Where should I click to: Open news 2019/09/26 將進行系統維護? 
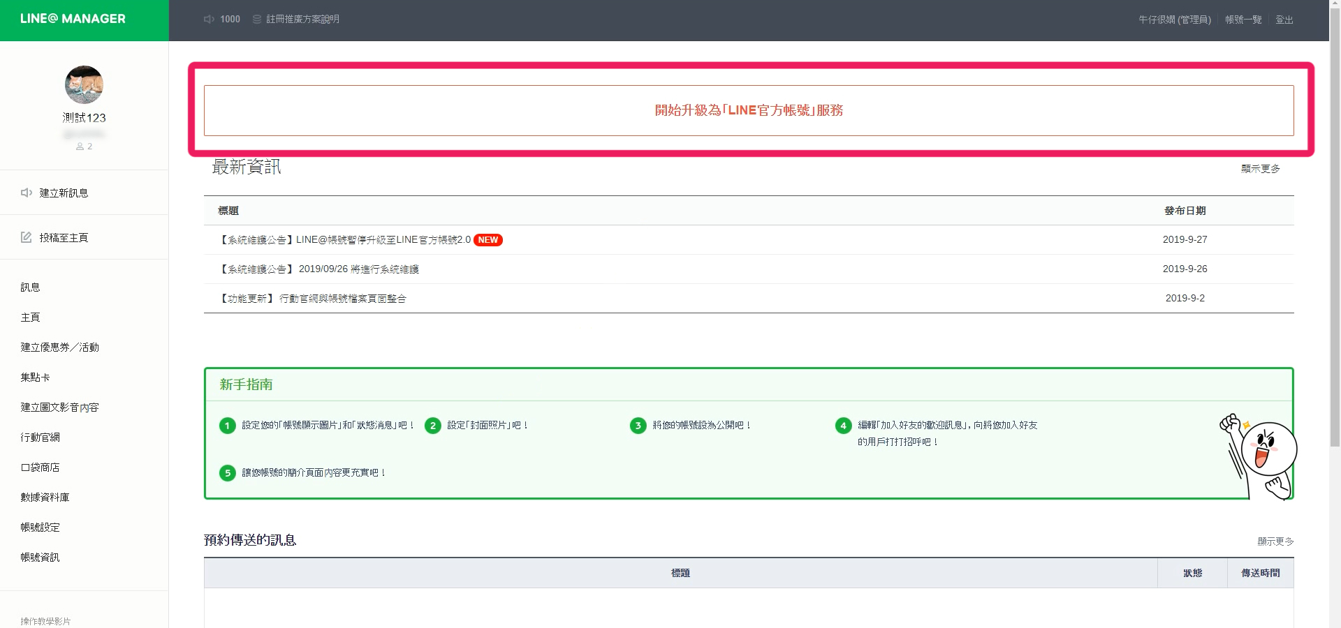(319, 269)
